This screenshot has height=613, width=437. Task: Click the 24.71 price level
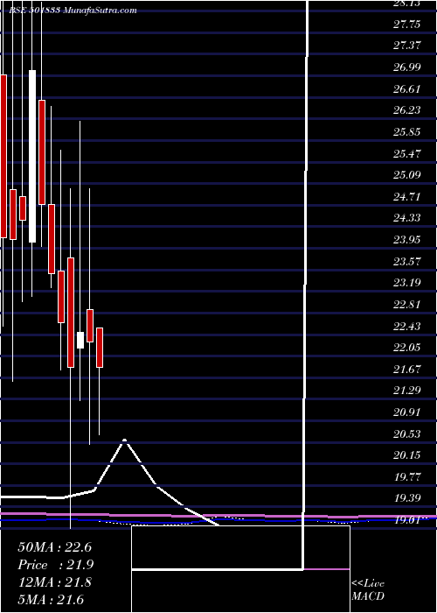pyautogui.click(x=406, y=197)
